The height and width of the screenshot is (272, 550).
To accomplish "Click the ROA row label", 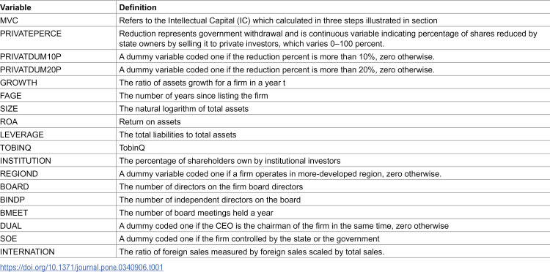I will pyautogui.click(x=9, y=121).
